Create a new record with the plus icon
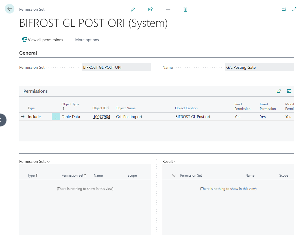 pos(168,9)
